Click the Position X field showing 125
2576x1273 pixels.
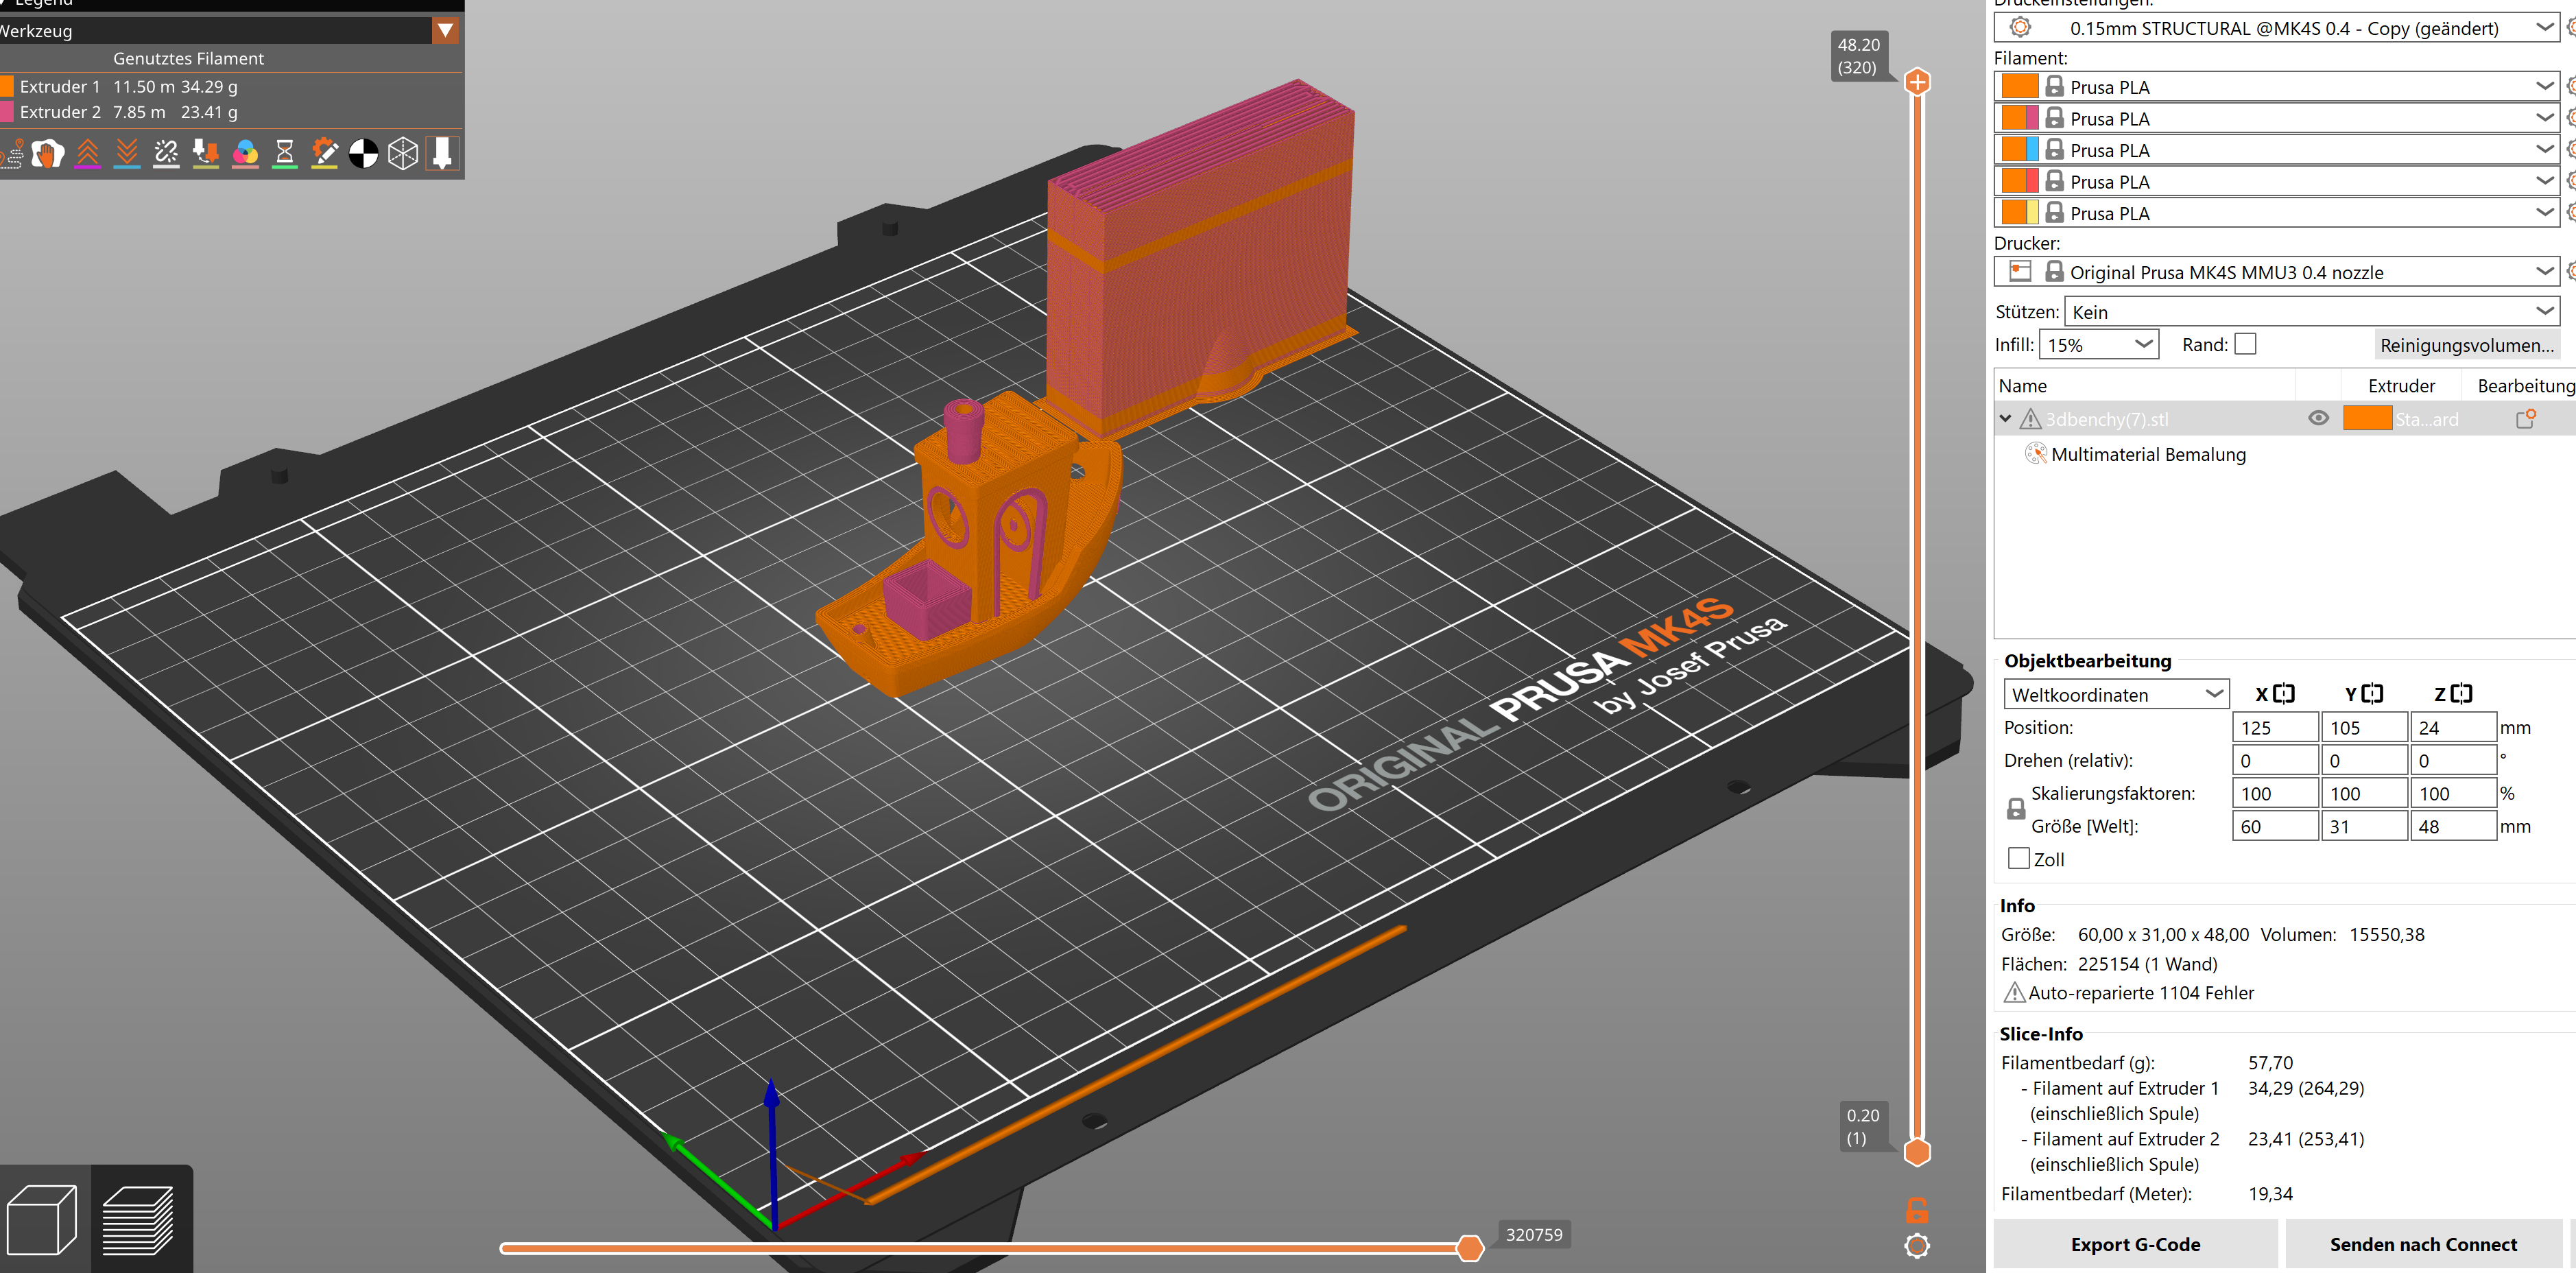pos(2274,728)
